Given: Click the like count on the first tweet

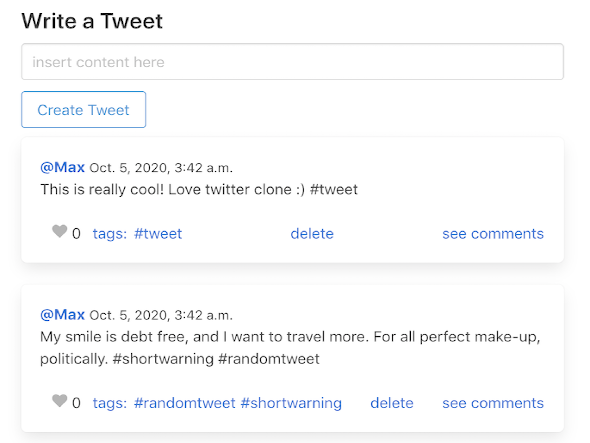Looking at the screenshot, I should [x=76, y=234].
